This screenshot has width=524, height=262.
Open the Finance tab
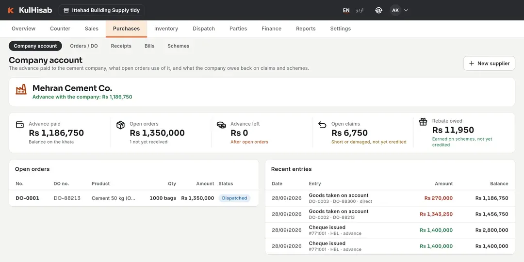[x=271, y=29]
